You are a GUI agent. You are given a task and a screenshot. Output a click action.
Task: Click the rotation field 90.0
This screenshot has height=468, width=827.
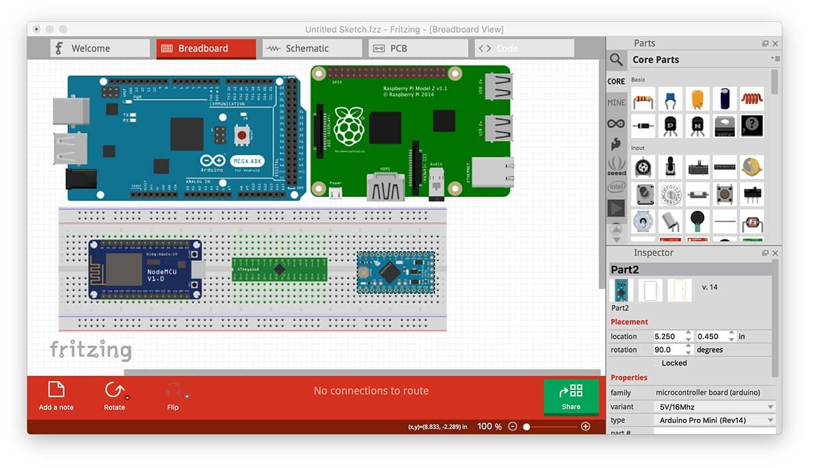[x=669, y=350]
